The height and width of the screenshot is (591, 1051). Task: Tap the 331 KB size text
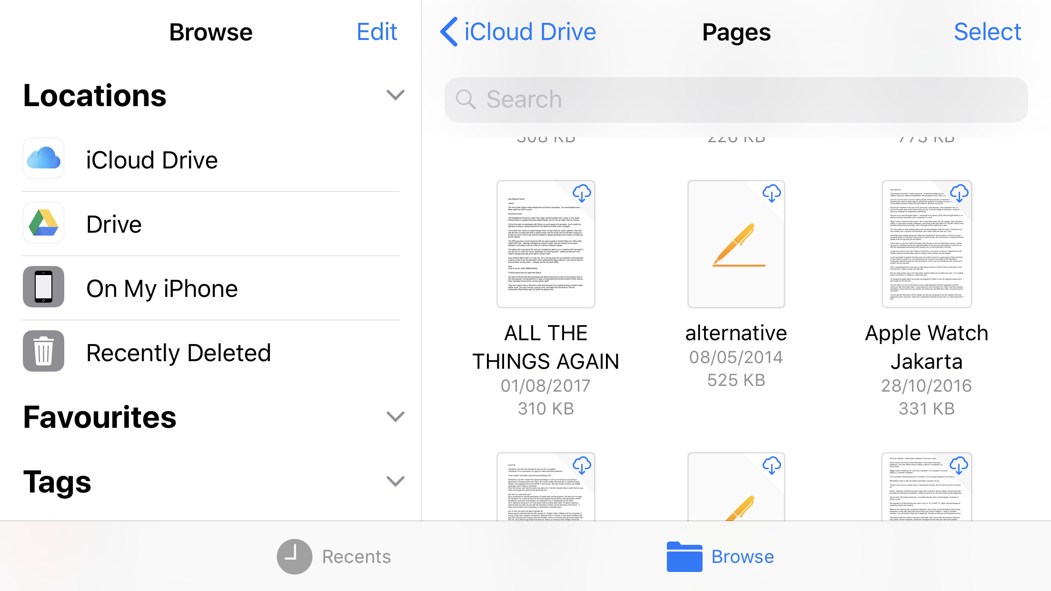(926, 408)
